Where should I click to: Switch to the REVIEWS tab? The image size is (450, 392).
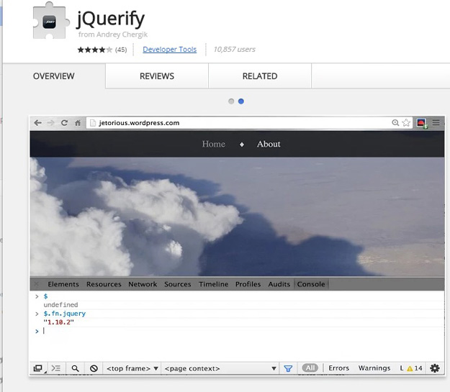point(157,76)
